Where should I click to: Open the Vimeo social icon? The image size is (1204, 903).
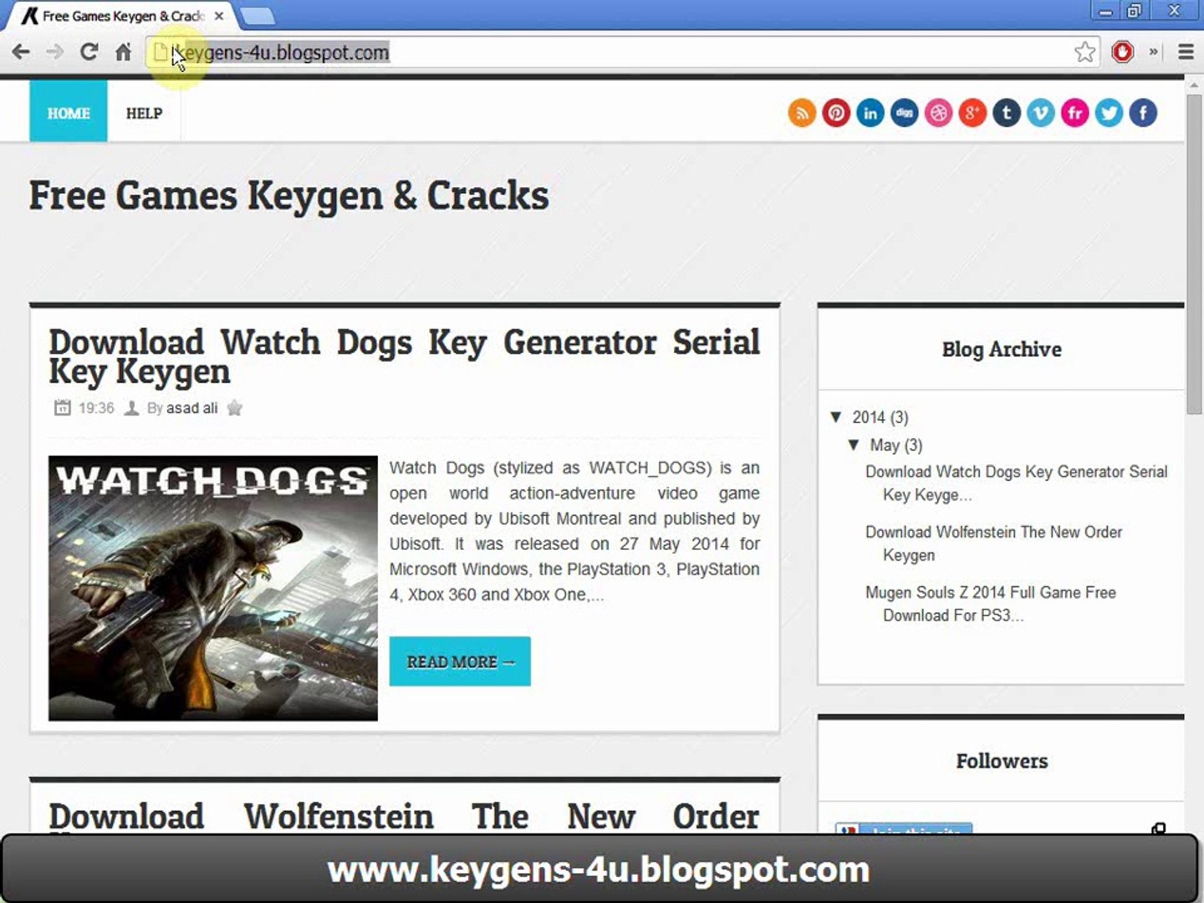[x=1041, y=113]
